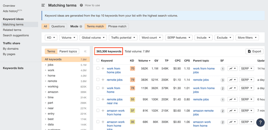Viewport: 268px width, 130px height.
Task: Open the Global volume filter dropdown
Action: click(x=93, y=38)
